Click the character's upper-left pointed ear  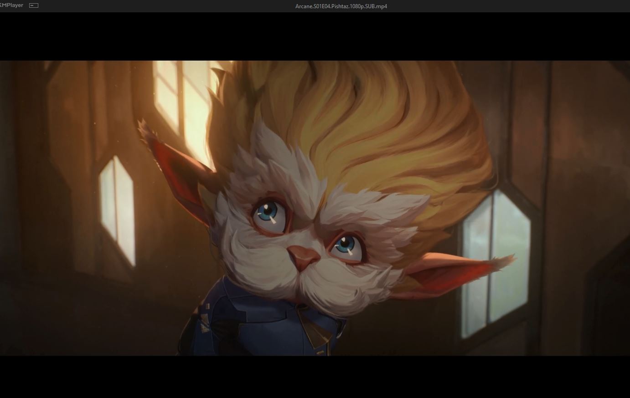click(x=173, y=164)
